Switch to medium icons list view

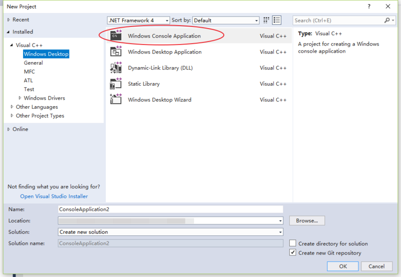coord(277,20)
